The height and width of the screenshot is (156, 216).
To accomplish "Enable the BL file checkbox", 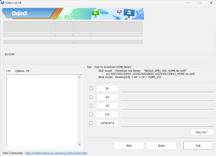I will [91, 89].
